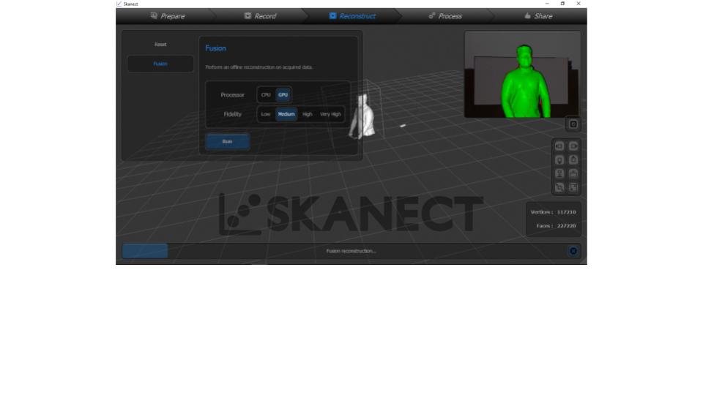The height and width of the screenshot is (395, 703).
Task: Click the Process gears icon
Action: [x=432, y=15]
